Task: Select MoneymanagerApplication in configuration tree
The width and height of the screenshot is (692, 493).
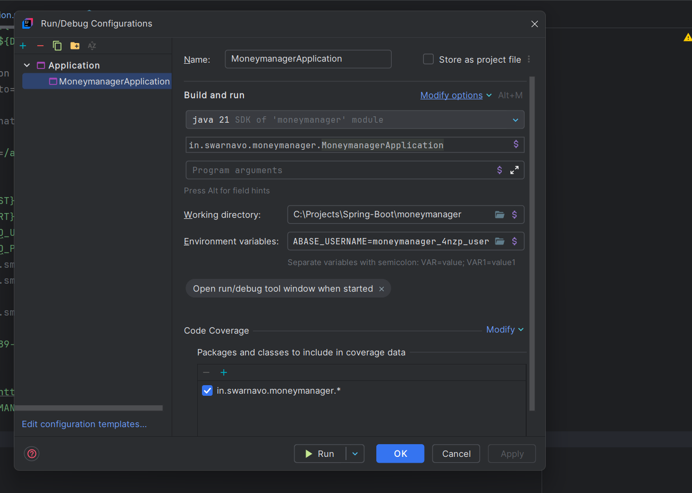Action: (114, 81)
